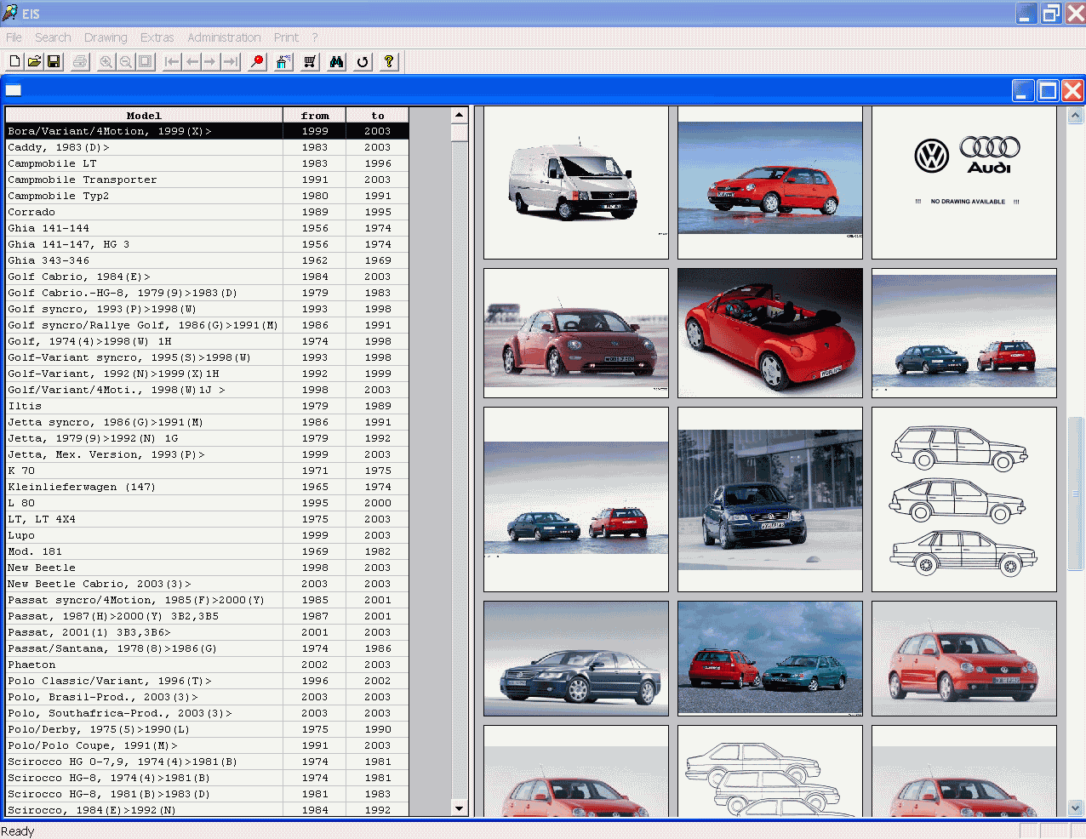Image resolution: width=1086 pixels, height=839 pixels.
Task: Select the 'New Beetle' model row
Action: click(x=207, y=568)
